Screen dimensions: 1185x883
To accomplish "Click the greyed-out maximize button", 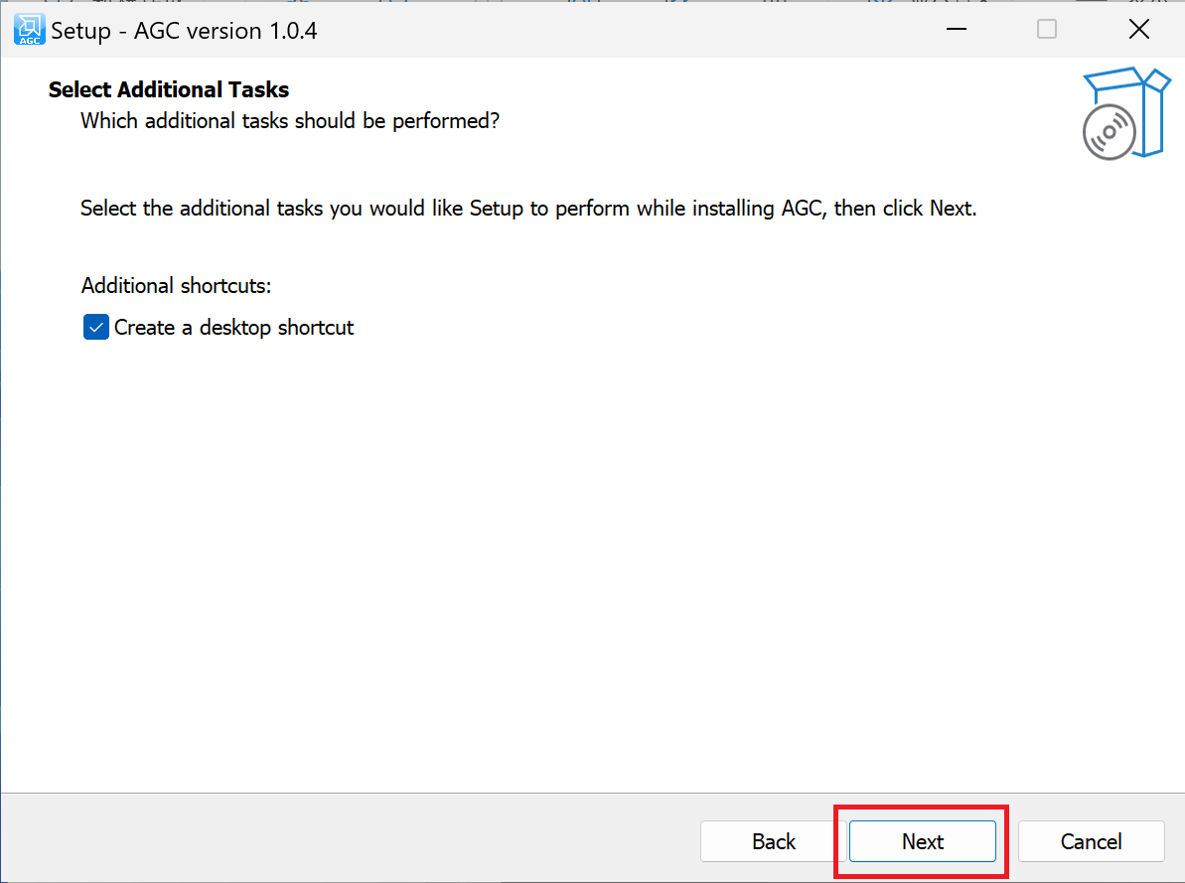I will click(1047, 30).
